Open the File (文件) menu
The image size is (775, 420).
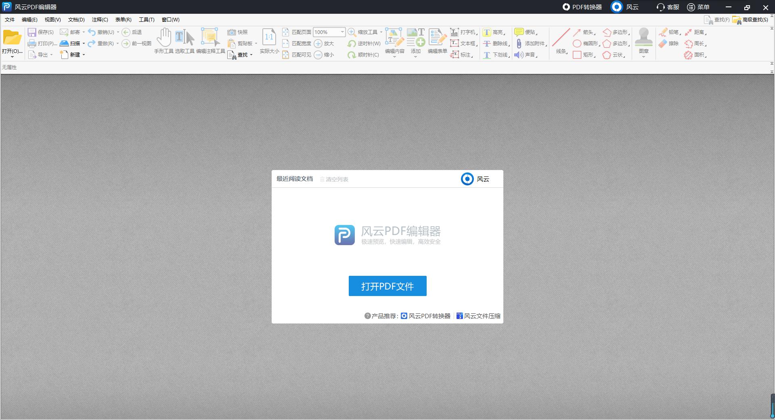click(10, 20)
